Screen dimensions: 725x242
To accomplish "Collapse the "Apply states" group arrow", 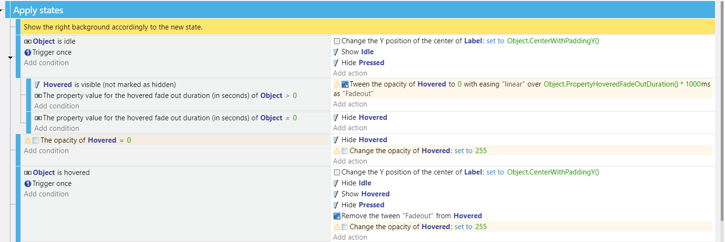I will point(2,10).
